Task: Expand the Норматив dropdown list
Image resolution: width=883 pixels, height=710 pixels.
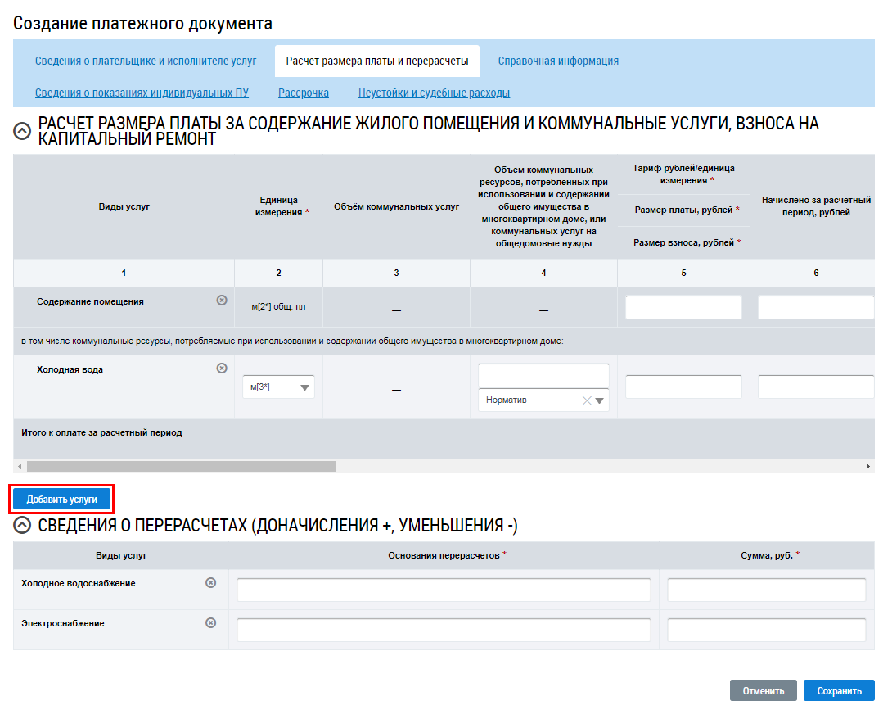Action: [x=600, y=400]
